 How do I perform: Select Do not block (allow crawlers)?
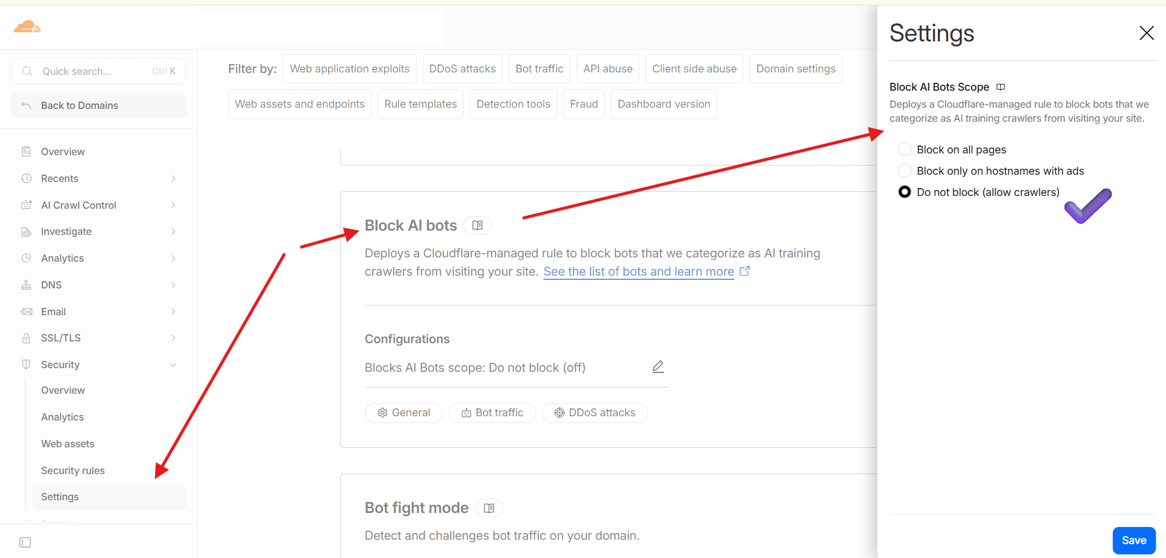tap(905, 192)
